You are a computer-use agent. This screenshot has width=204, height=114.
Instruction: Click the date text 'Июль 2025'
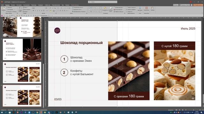tap(188, 28)
